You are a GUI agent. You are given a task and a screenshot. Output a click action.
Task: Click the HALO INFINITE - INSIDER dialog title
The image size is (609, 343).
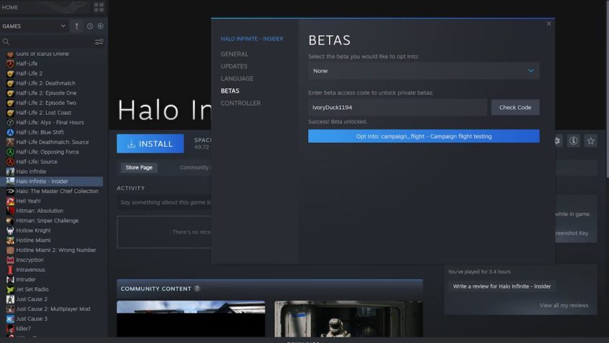pos(251,39)
